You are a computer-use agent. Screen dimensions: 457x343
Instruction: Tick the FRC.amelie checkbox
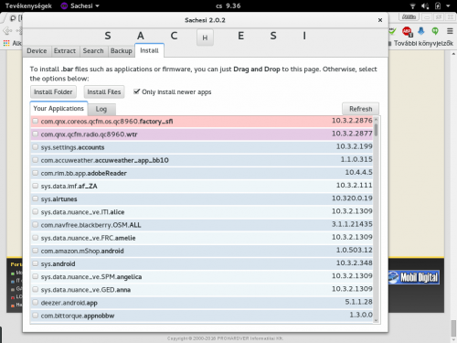(36, 238)
